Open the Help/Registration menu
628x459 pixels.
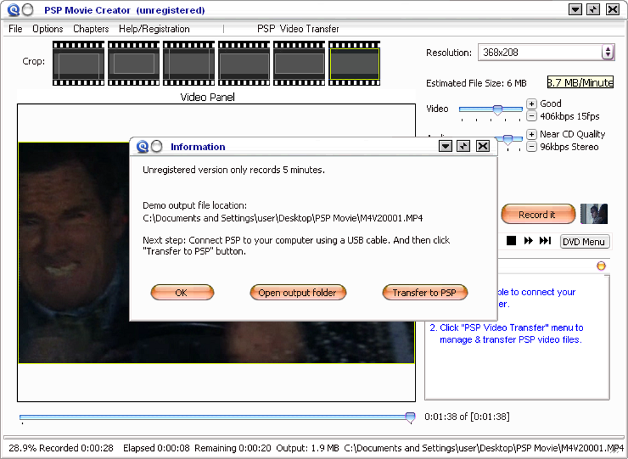154,29
